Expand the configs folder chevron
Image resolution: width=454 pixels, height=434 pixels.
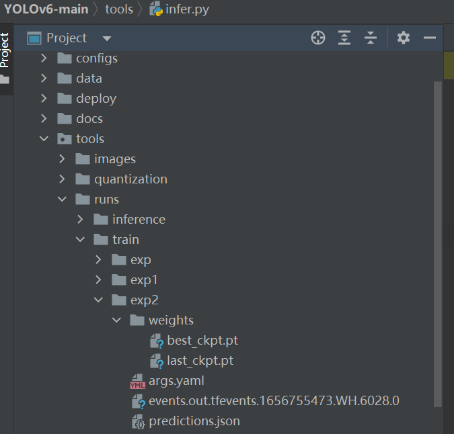tap(44, 58)
